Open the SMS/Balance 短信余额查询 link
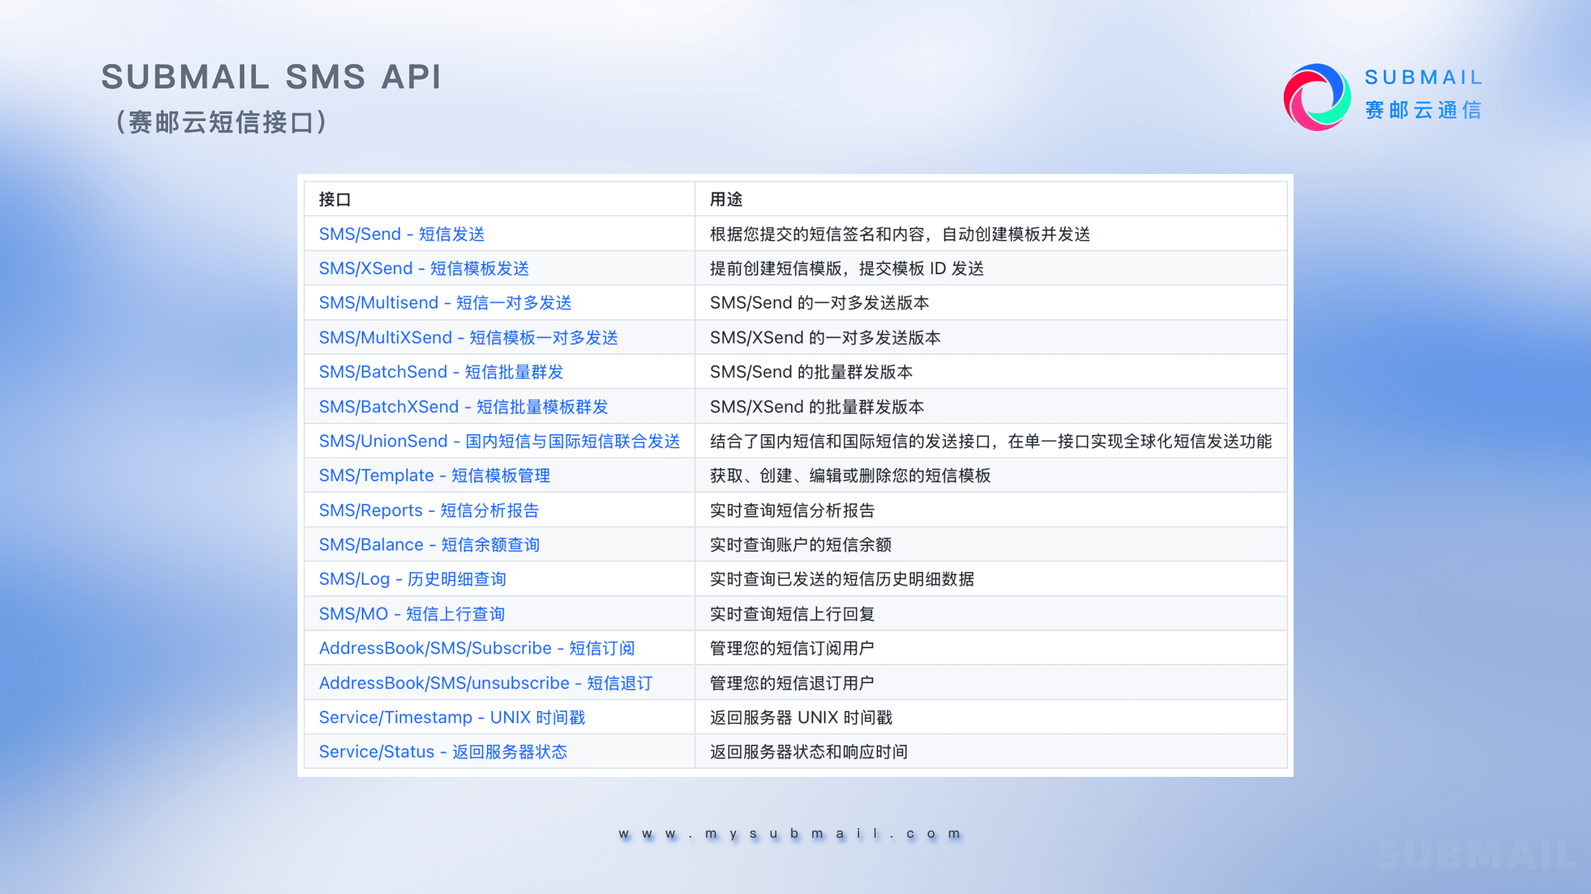The image size is (1591, 894). (429, 545)
